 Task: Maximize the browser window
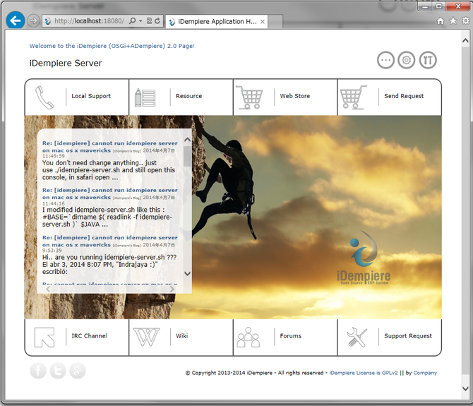pos(439,6)
